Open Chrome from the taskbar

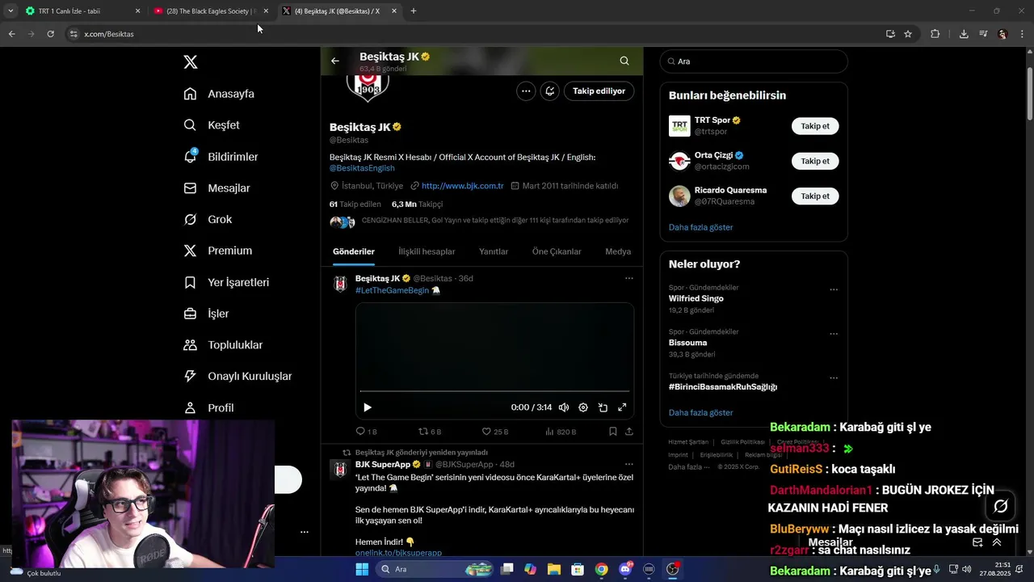point(602,569)
